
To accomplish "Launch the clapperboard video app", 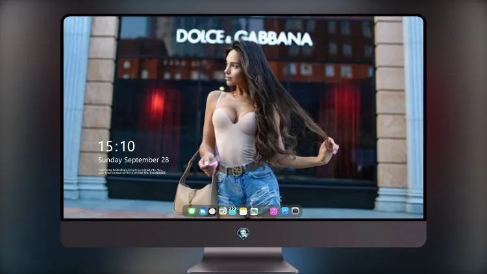I will 232,212.
